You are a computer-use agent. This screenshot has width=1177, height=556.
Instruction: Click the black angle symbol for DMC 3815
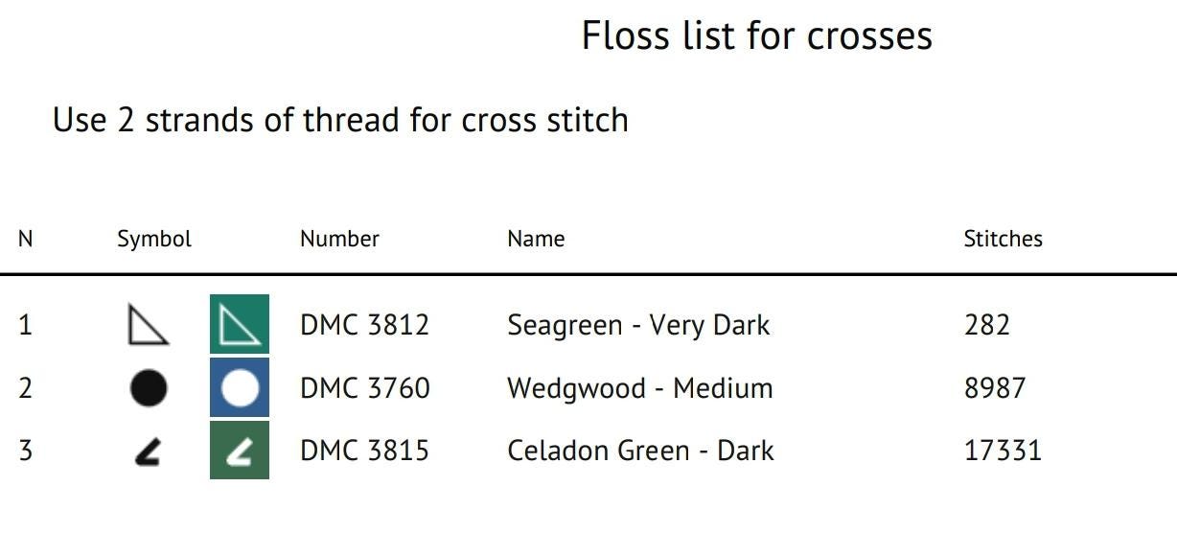(x=148, y=452)
